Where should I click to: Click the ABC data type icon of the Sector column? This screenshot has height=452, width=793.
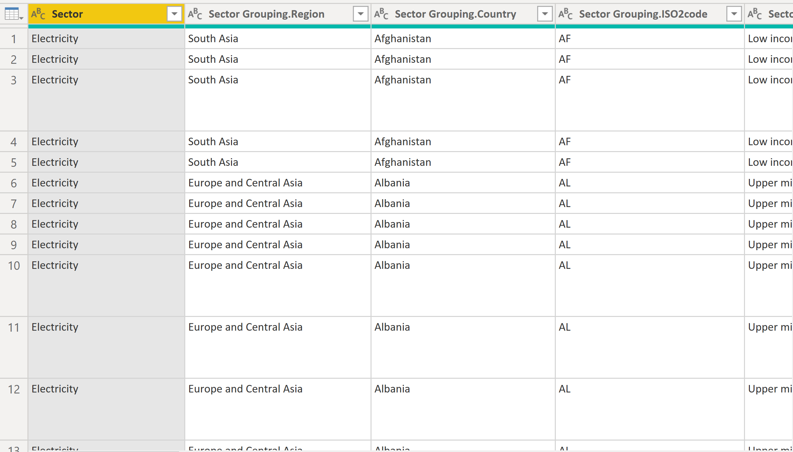click(x=38, y=14)
